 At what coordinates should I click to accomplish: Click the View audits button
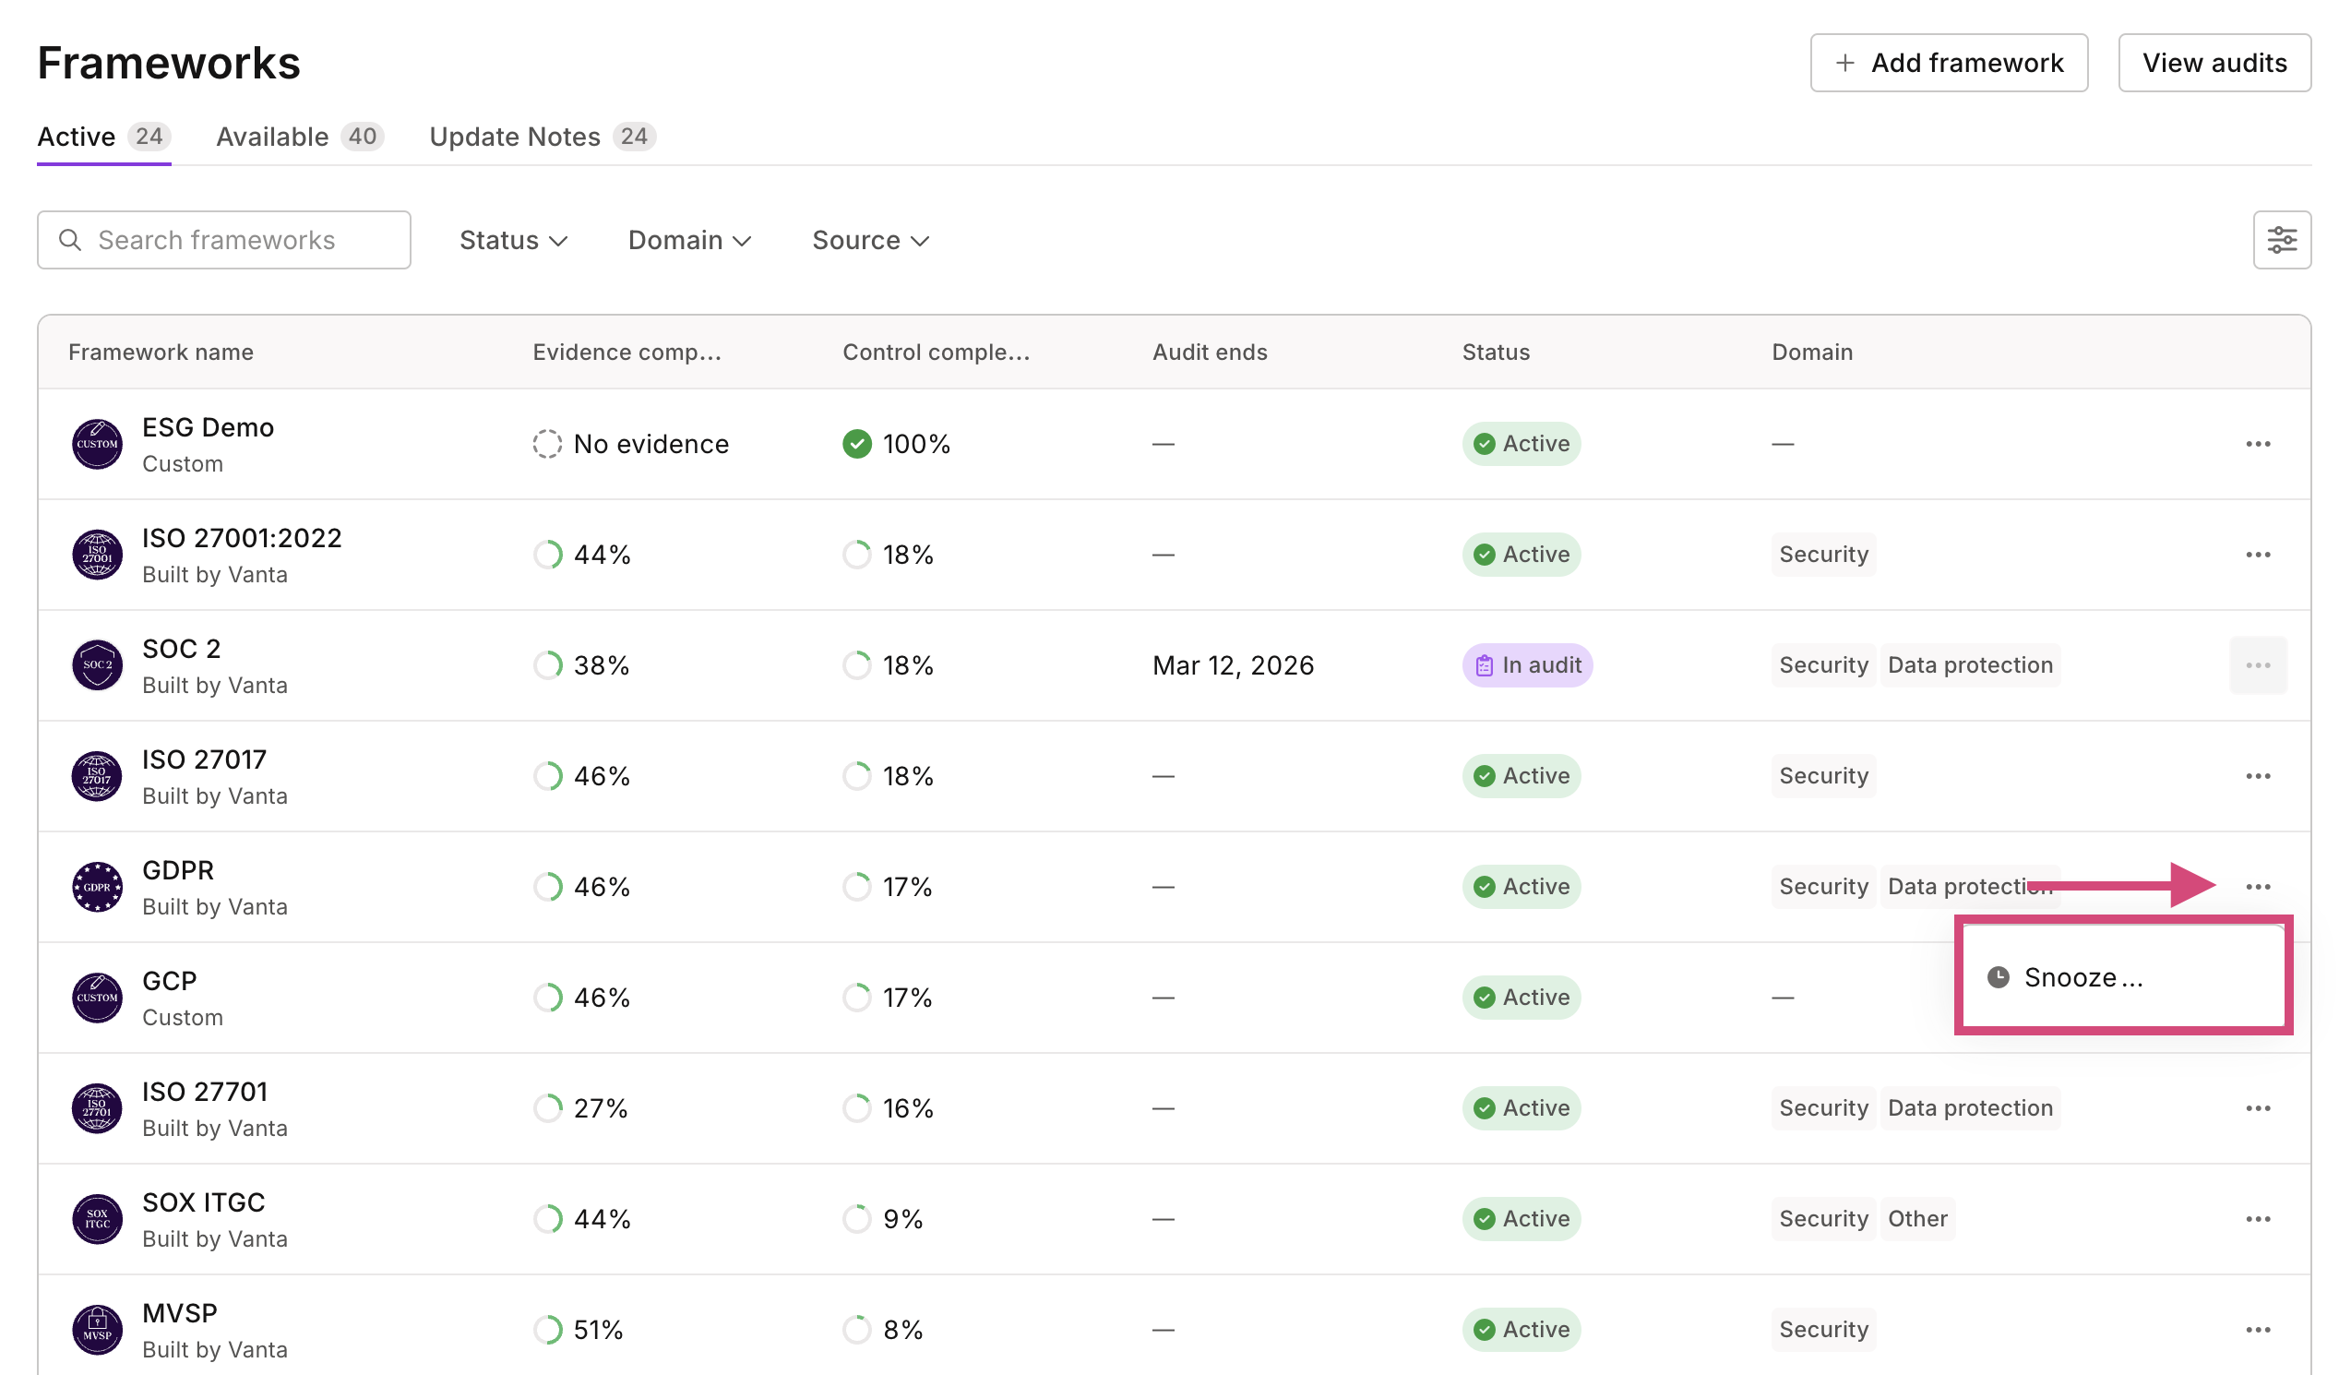pos(2214,63)
